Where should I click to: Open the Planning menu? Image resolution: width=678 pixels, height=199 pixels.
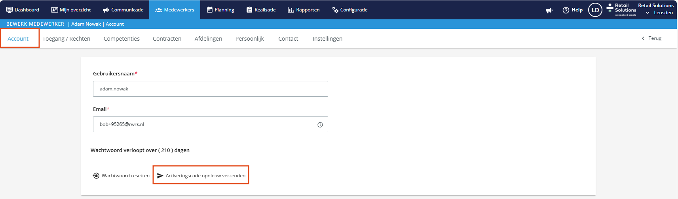pos(220,10)
